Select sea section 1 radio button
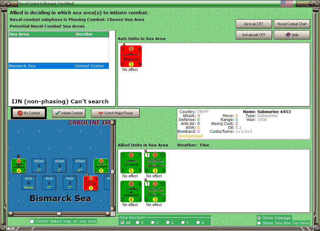 coord(183,223)
